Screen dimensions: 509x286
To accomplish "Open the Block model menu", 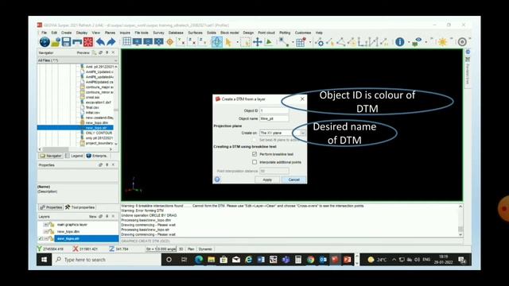I will click(230, 33).
